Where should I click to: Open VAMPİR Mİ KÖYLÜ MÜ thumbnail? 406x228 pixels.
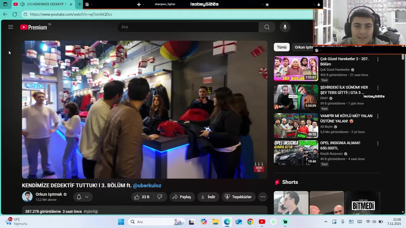[296, 125]
